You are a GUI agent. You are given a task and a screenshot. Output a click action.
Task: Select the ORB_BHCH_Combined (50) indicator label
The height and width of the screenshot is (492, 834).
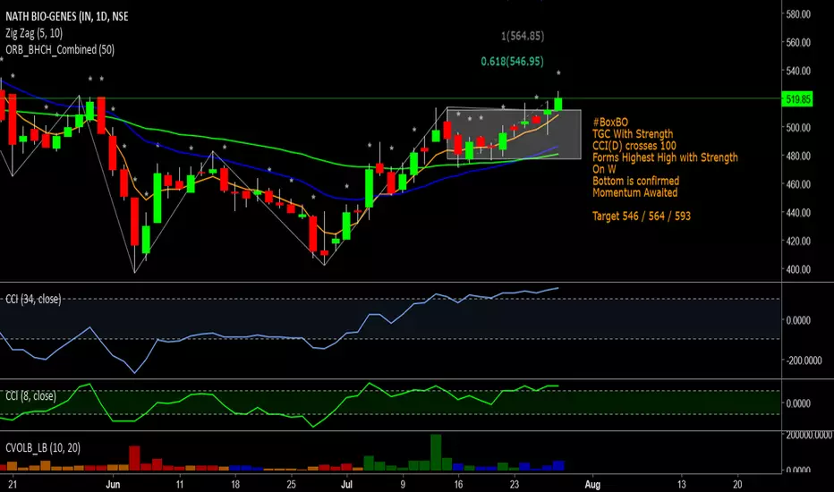[60, 49]
